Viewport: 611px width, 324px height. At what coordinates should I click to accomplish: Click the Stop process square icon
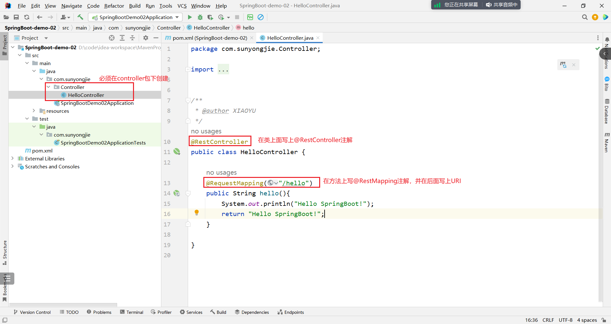pyautogui.click(x=237, y=17)
